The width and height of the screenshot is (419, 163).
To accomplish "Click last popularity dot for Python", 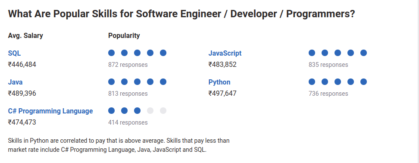I will (363, 82).
